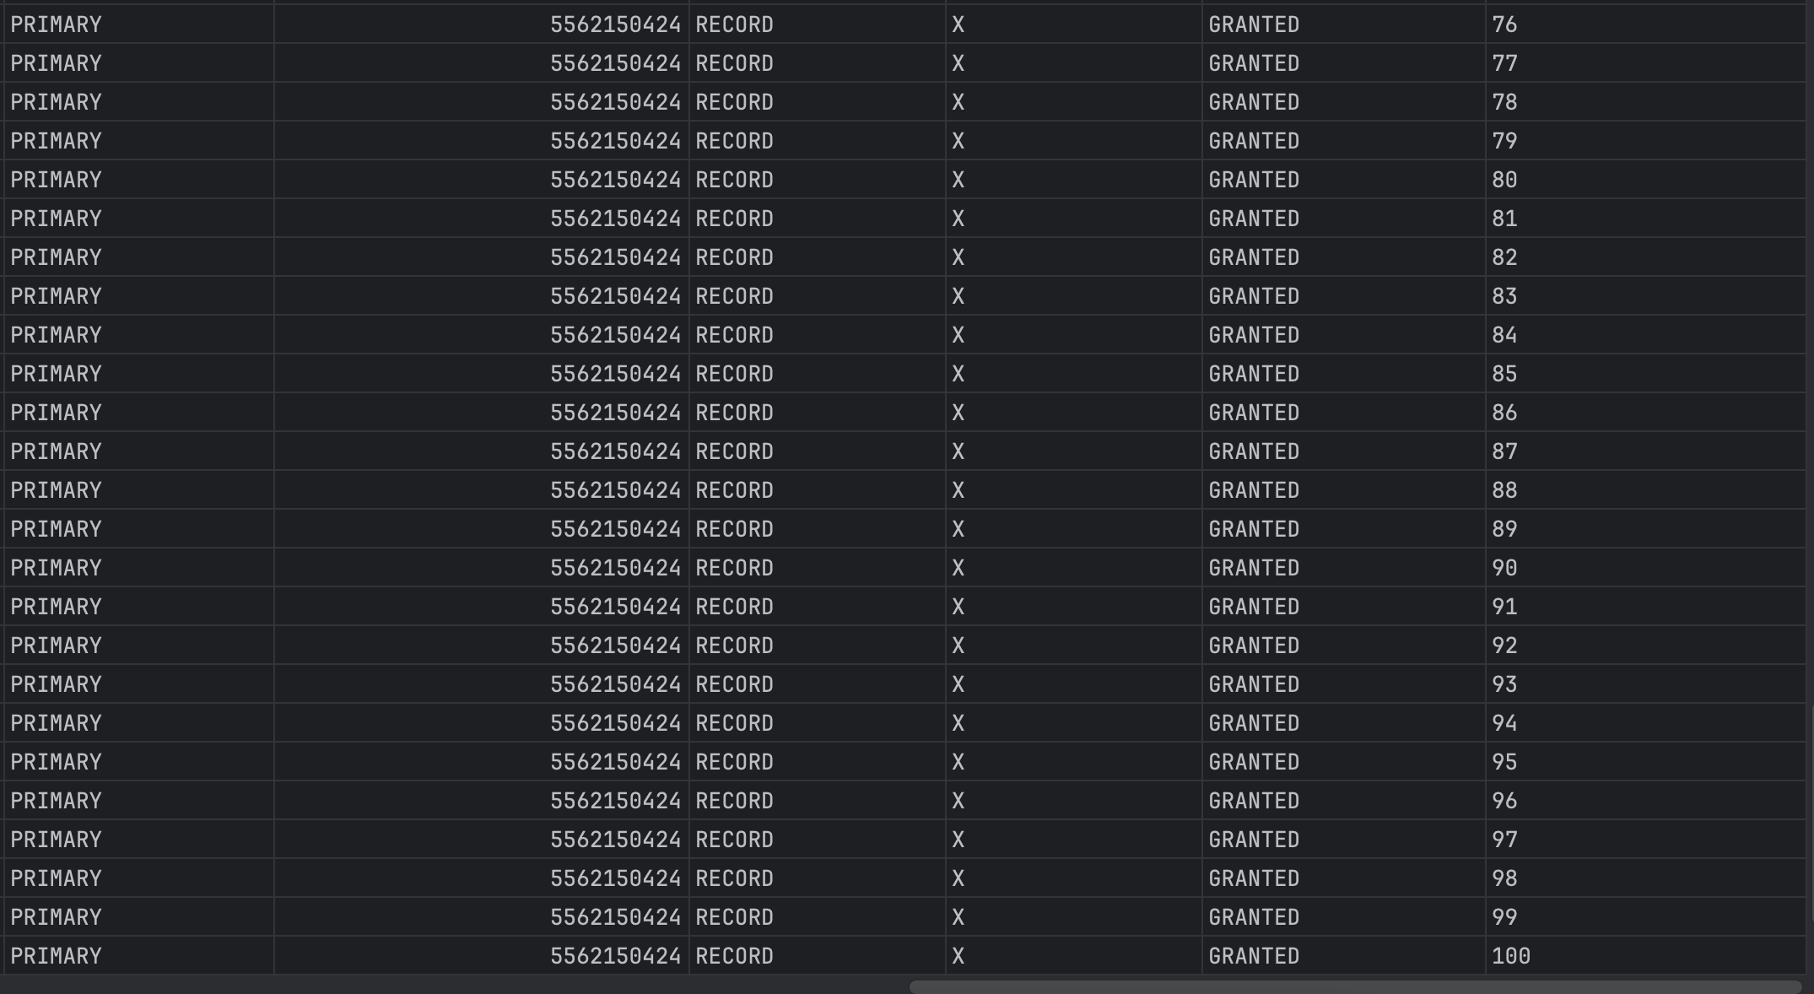Viewport: 1814px width, 994px height.
Task: Click GRANTED cell in row numbered 100
Action: (1254, 956)
